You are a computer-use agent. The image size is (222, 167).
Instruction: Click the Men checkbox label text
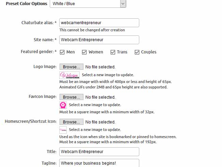(70, 52)
